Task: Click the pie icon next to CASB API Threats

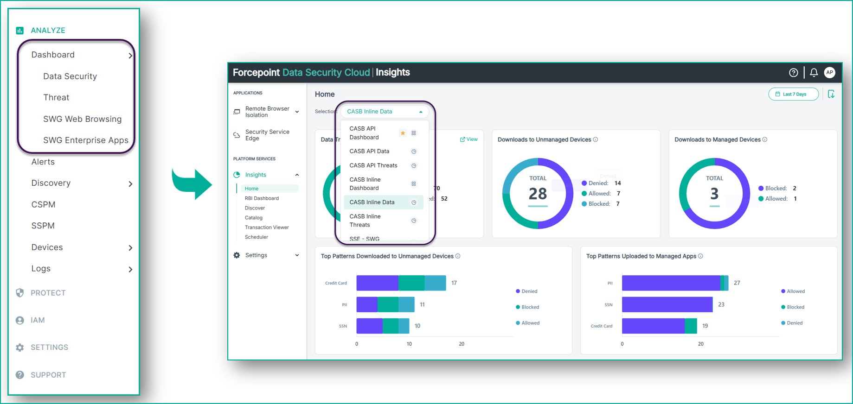Action: coord(414,165)
